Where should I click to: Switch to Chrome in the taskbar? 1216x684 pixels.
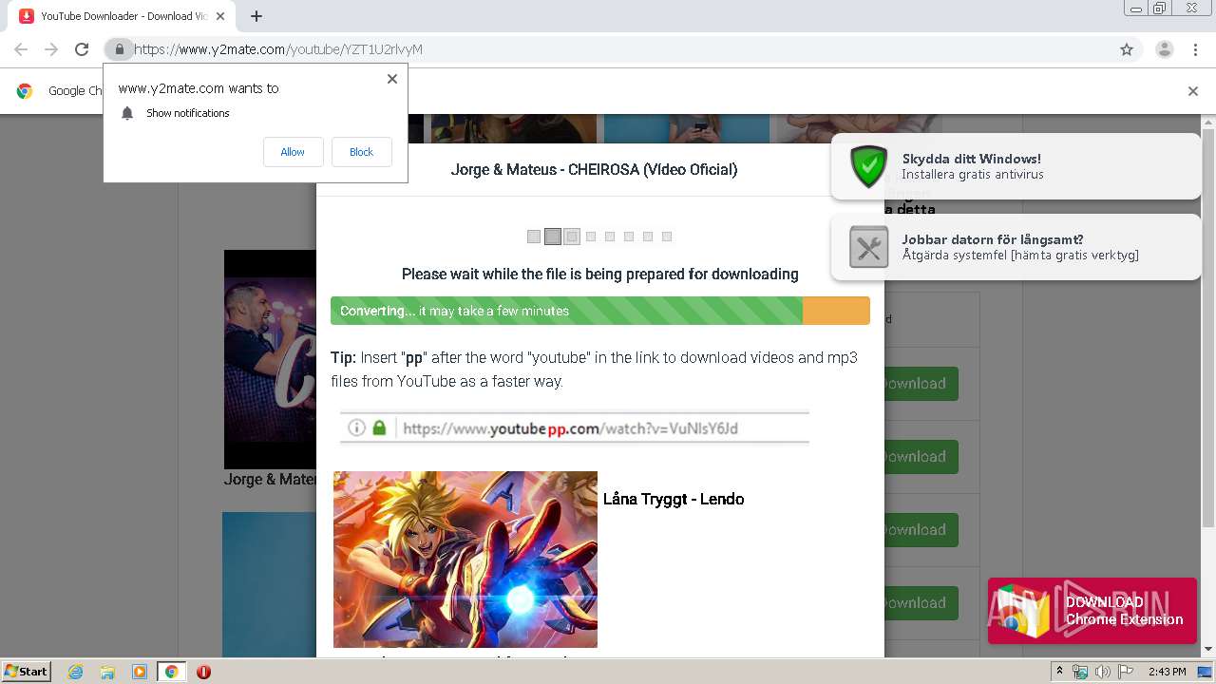pos(171,672)
